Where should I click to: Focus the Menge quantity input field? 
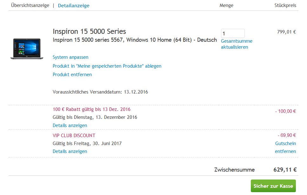(233, 34)
